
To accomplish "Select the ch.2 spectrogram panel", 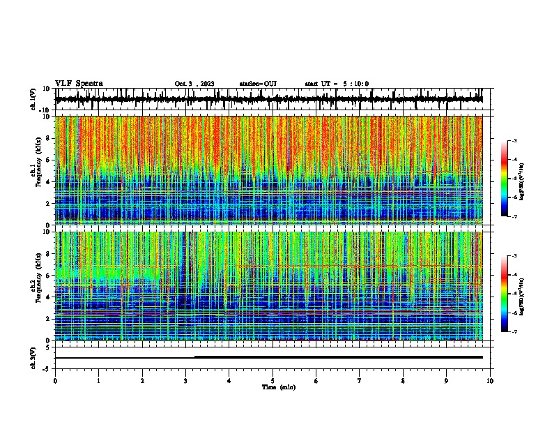I will 269,286.
